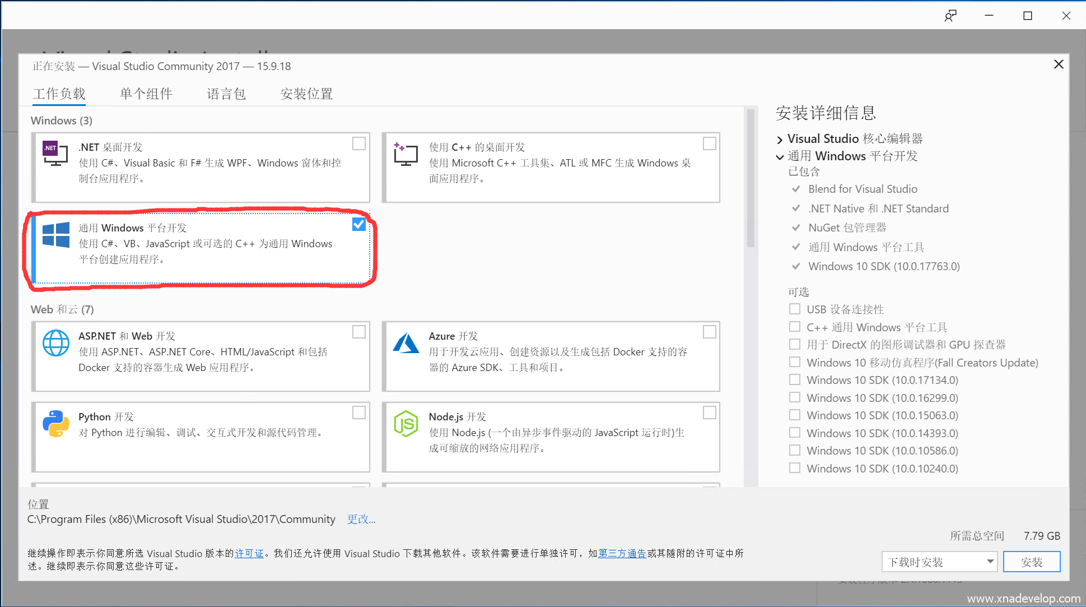
Task: Check Windows 10 SDK (10.0.17134.0) option
Action: tap(794, 379)
